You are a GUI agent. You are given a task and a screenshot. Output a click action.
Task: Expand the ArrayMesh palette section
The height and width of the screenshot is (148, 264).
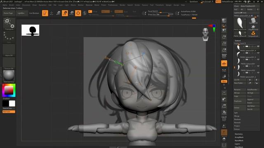pyautogui.click(x=239, y=137)
